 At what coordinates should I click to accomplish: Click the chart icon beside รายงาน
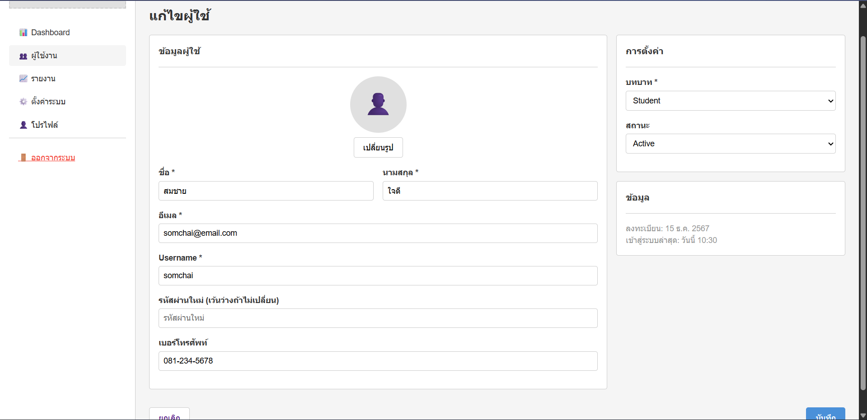(x=23, y=78)
